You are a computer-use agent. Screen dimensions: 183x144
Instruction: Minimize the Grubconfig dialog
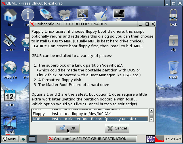coord(140,24)
